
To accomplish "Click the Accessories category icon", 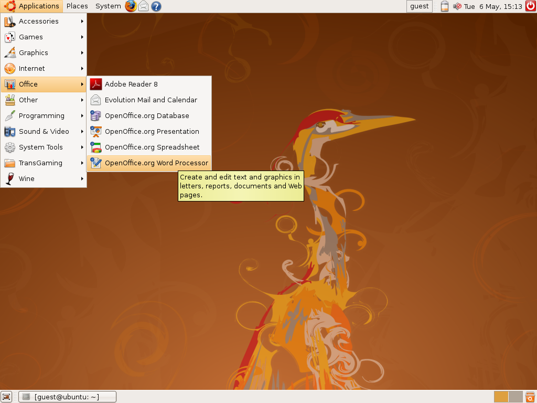I will (x=10, y=21).
